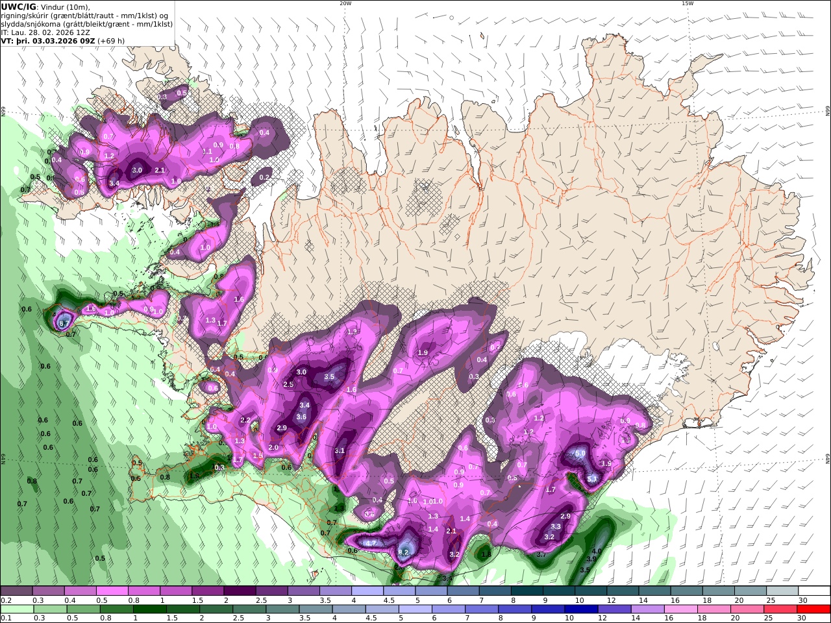The height and width of the screenshot is (623, 831).
Task: Select the darkest purple 2–2.5 snow legend swatch
Action: point(240,591)
